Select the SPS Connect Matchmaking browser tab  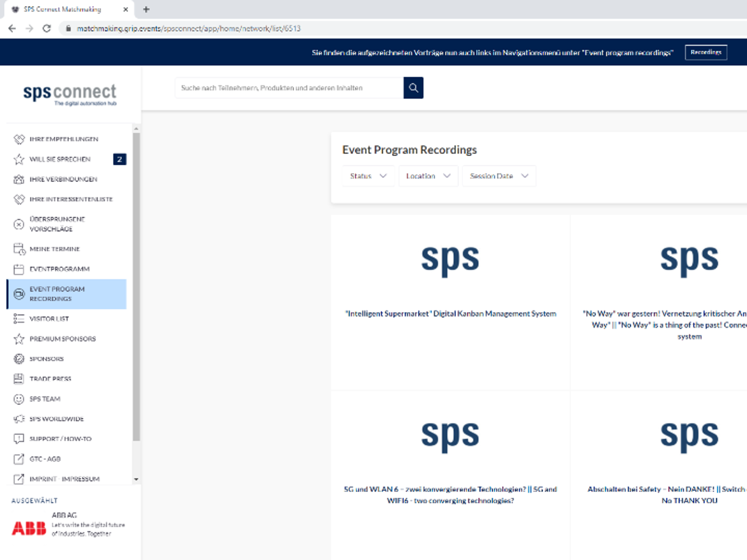coord(69,9)
